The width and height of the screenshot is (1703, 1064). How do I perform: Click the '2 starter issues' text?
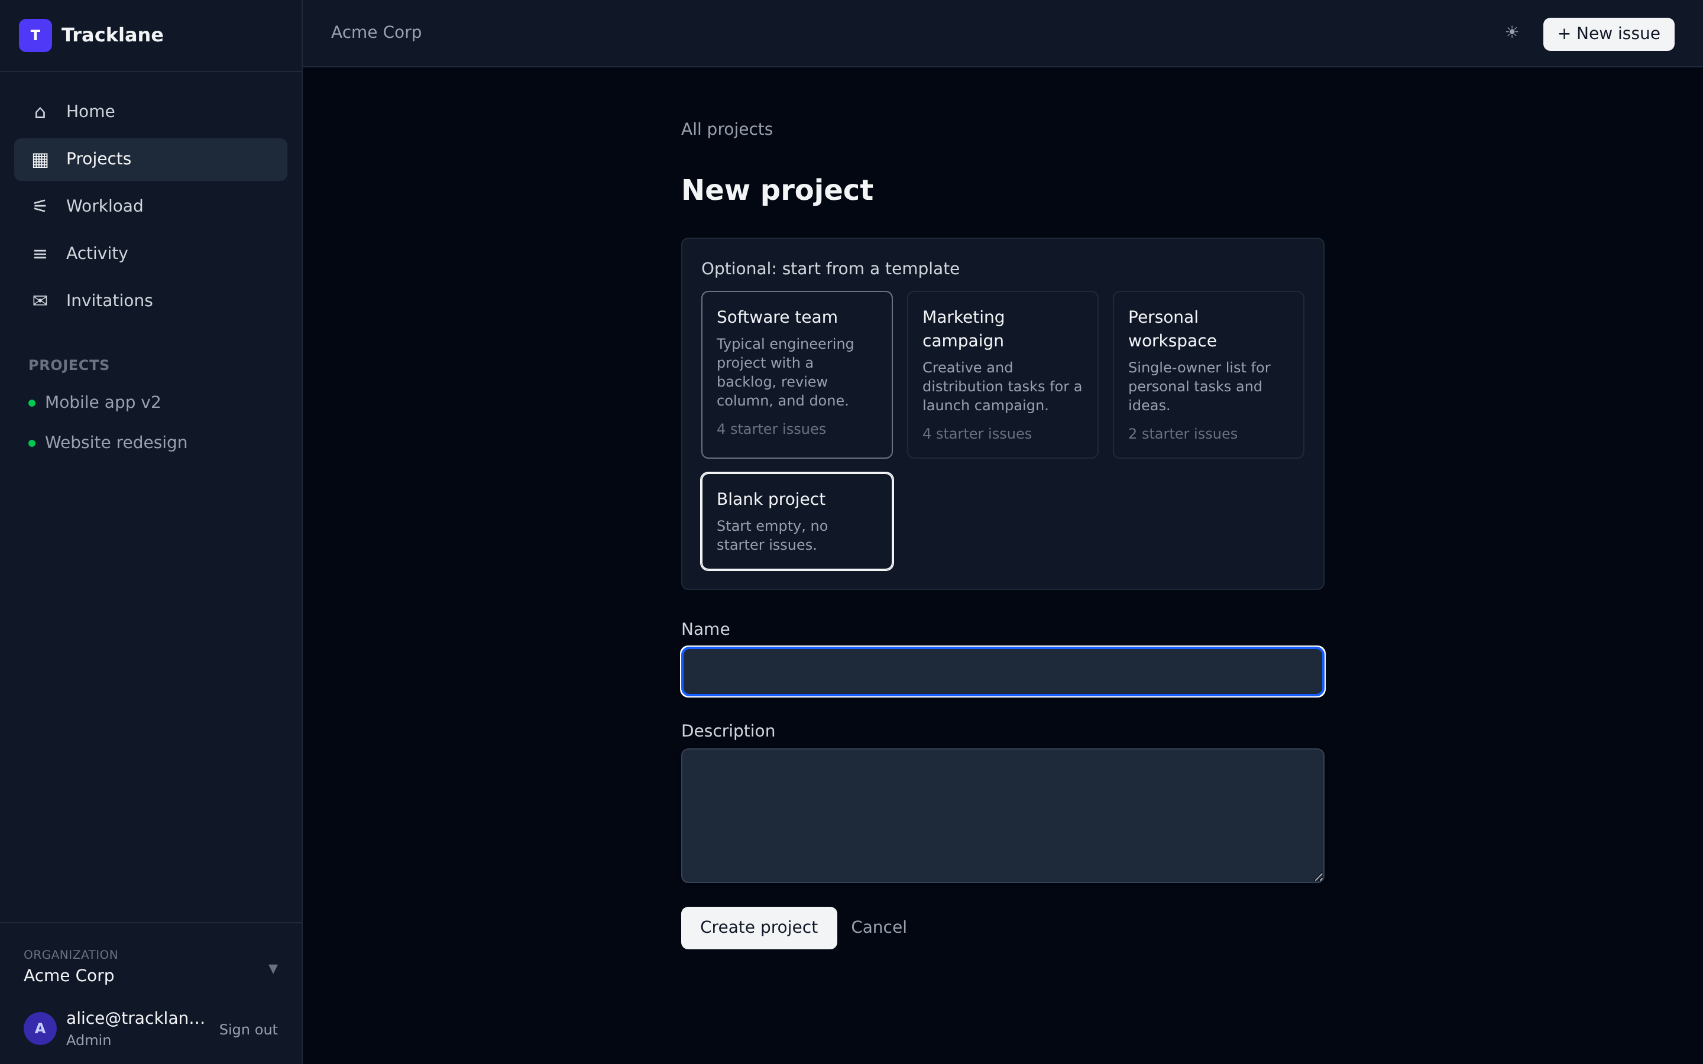[x=1182, y=434]
